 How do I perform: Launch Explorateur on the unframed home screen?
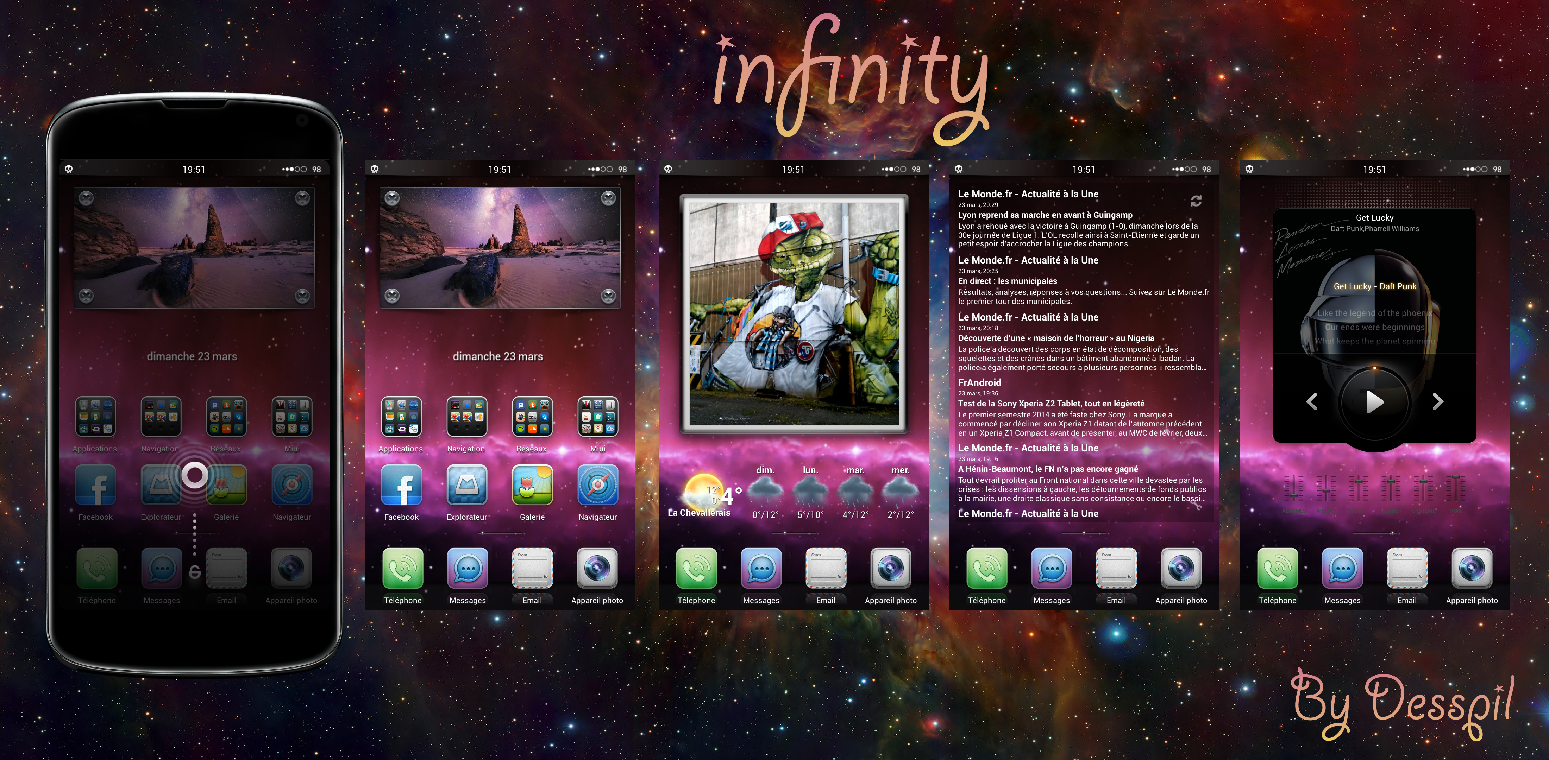point(466,485)
